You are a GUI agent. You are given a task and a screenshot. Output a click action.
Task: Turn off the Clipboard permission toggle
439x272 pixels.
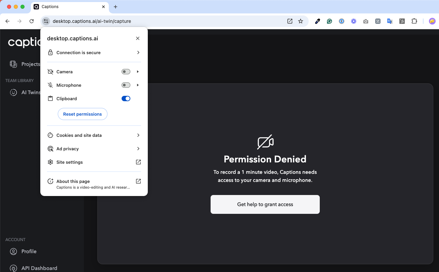click(x=126, y=99)
